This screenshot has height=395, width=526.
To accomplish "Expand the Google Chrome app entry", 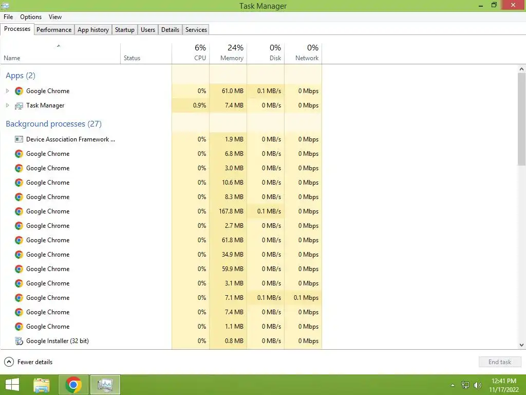I will 7,91.
